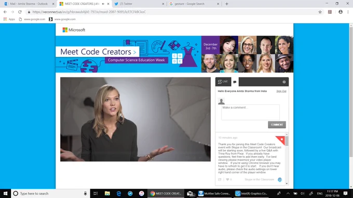Reload the current page
Image resolution: width=353 pixels, height=198 pixels.
click(x=20, y=12)
